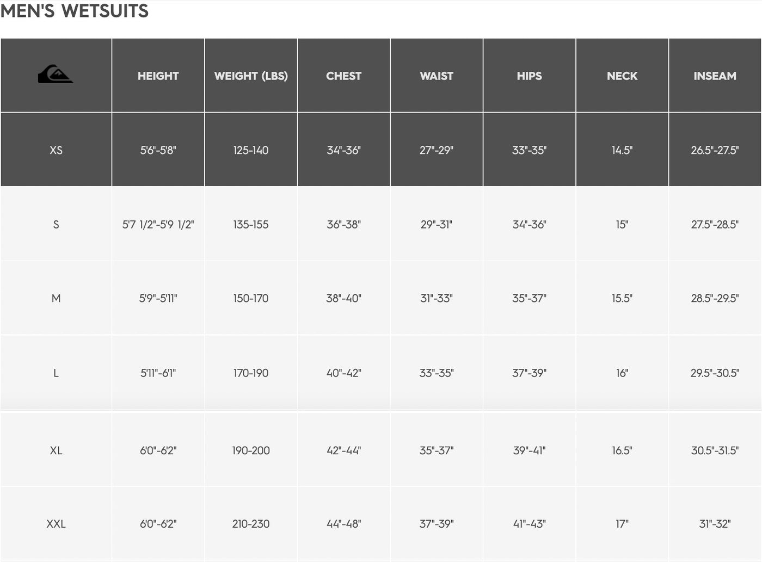
Task: Click the M size row label
Action: (x=56, y=298)
